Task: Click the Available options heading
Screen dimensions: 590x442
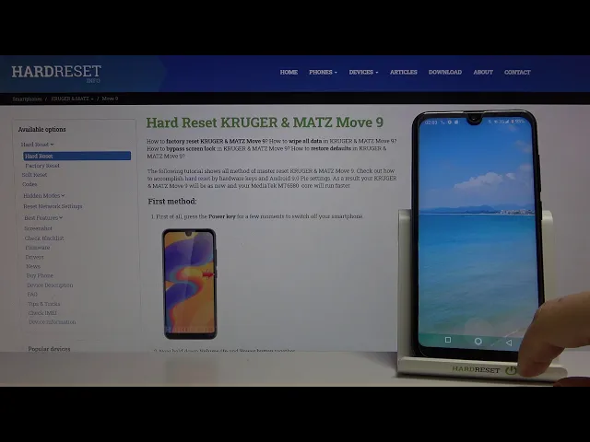Action: (41, 129)
